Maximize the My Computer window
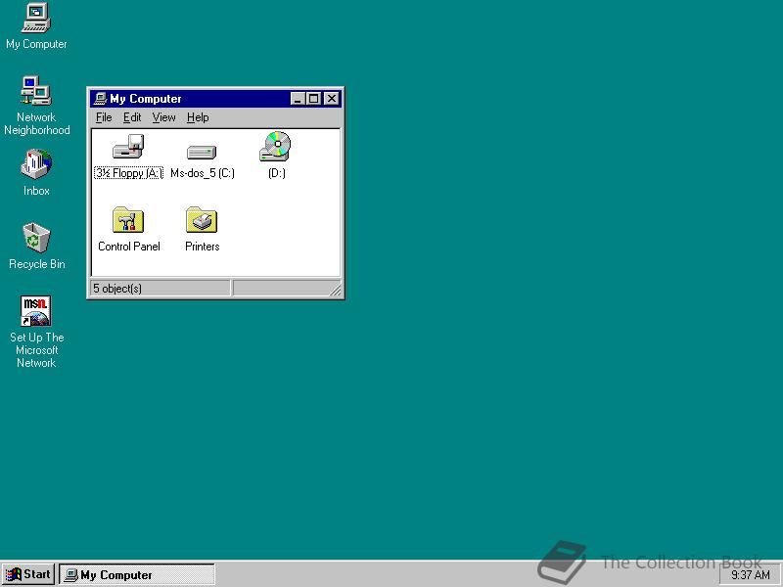Viewport: 783px width, 587px height. click(313, 99)
